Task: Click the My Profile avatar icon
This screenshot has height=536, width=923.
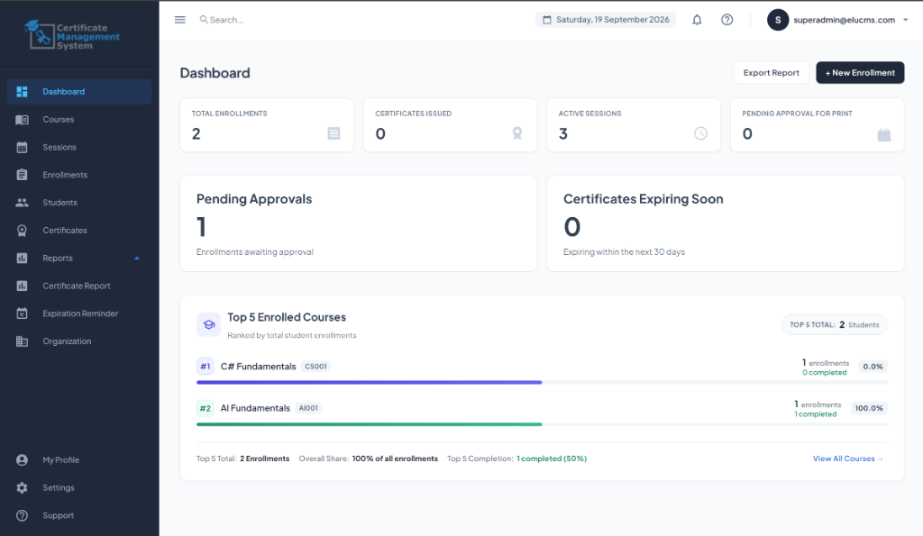Action: (22, 460)
